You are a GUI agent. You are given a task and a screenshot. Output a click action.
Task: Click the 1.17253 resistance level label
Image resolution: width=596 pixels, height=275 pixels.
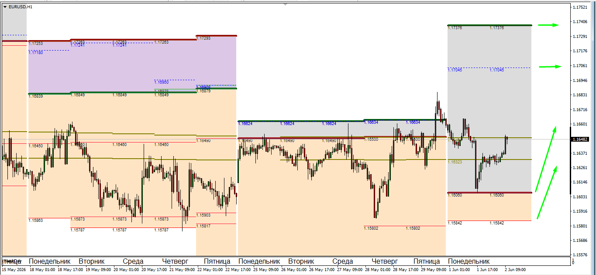coord(36,44)
